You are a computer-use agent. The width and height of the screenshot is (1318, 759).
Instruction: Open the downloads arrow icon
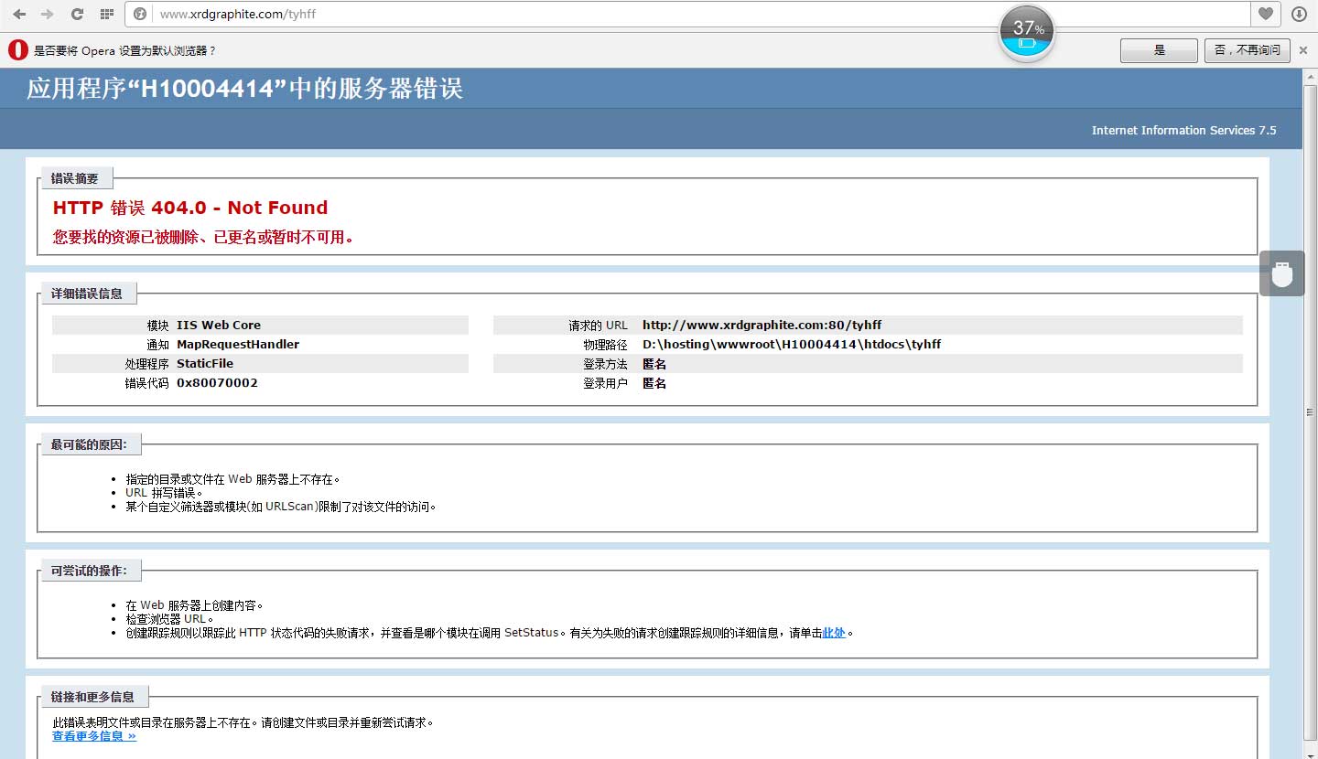[x=1299, y=14]
